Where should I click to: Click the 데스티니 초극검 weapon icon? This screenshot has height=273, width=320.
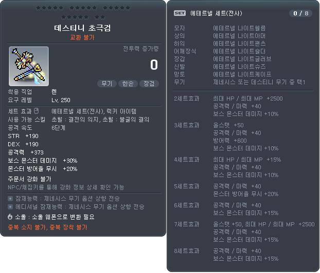tap(29, 66)
